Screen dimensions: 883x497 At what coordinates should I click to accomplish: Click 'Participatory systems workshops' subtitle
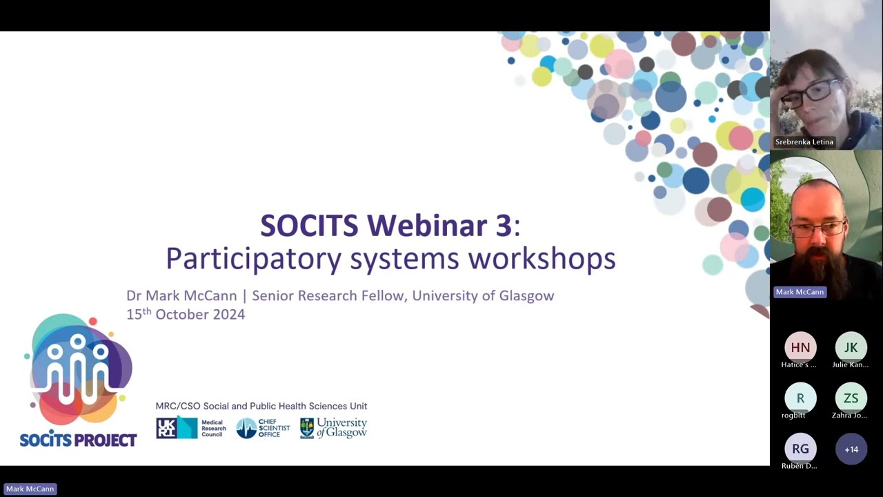[390, 258]
